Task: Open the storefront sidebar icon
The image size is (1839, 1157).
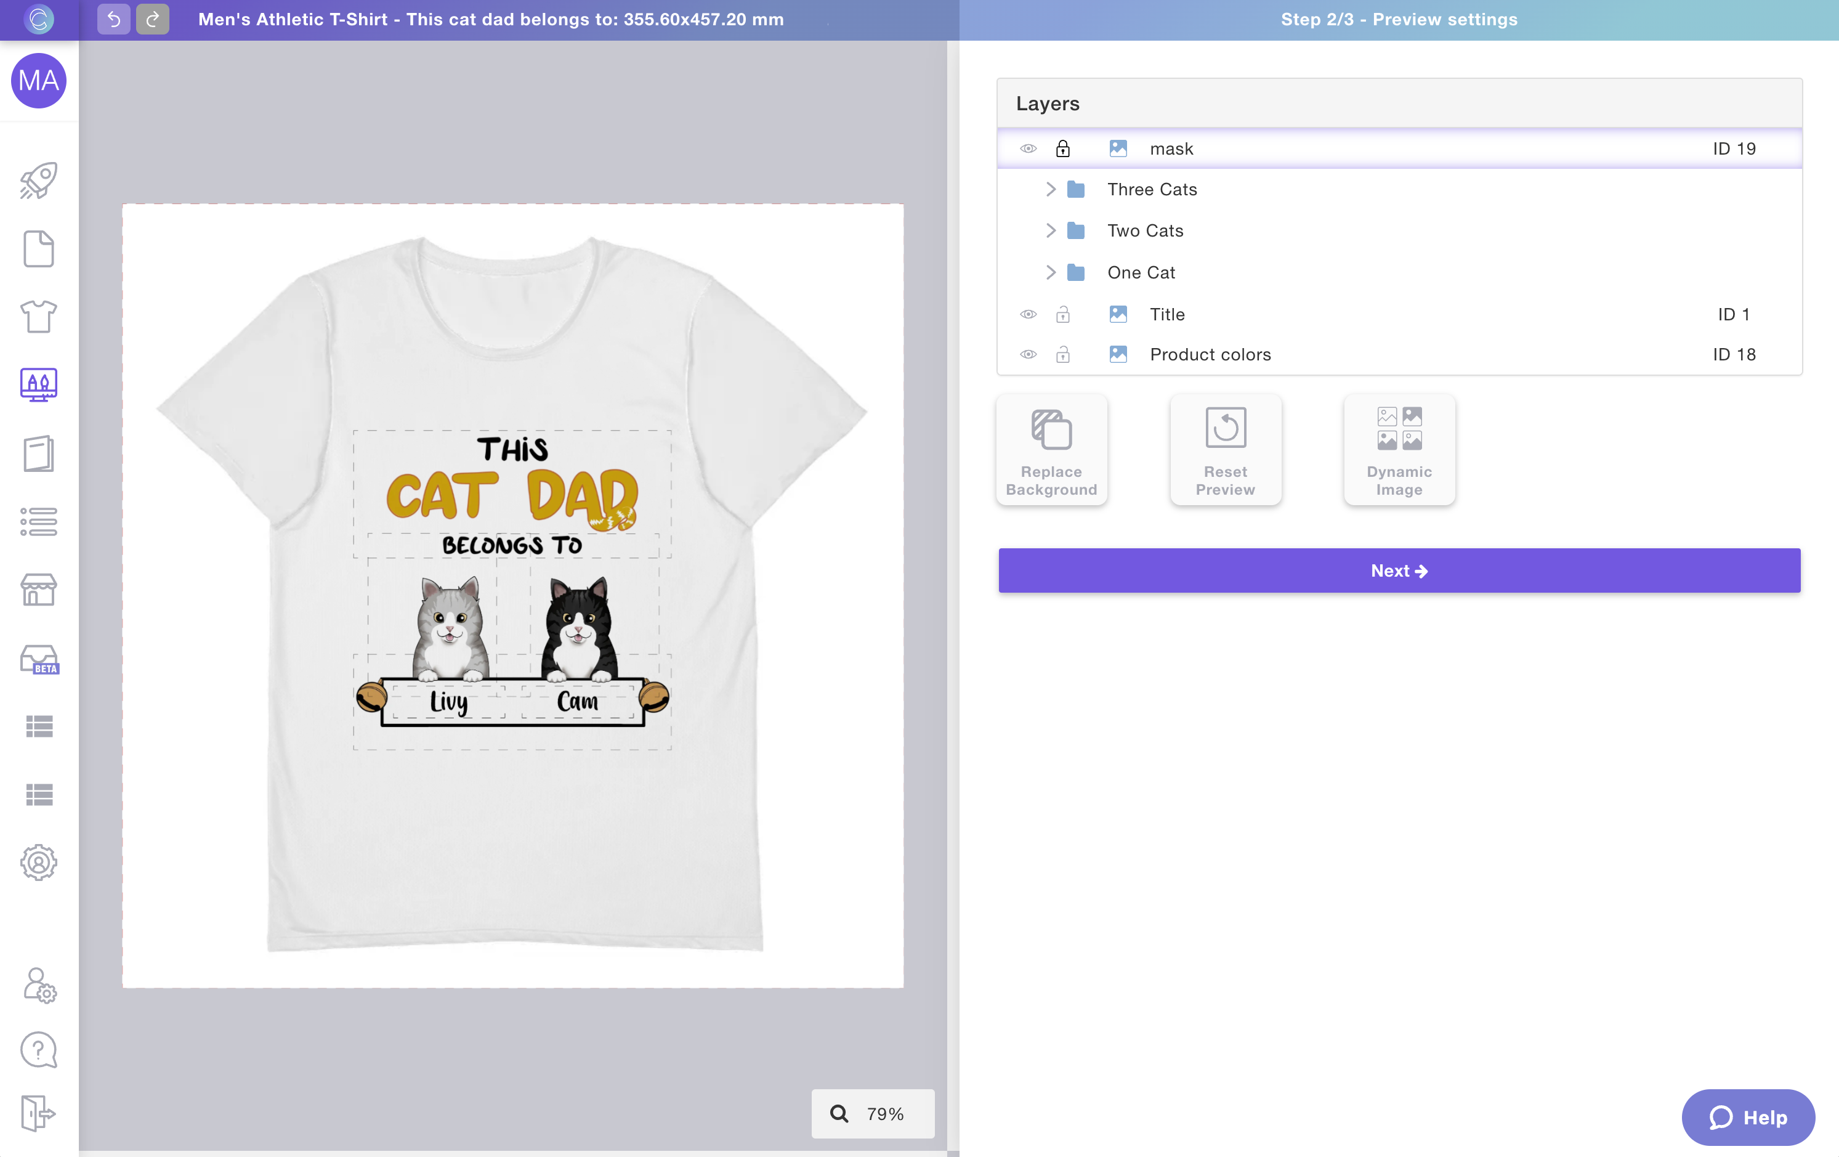Action: [39, 590]
